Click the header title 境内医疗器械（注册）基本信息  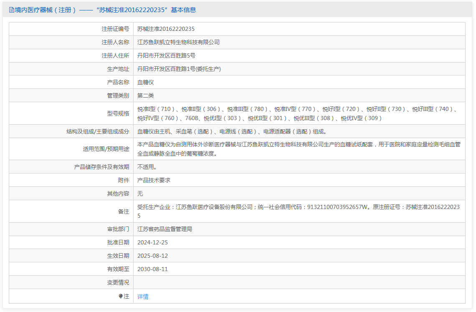[x=103, y=10]
